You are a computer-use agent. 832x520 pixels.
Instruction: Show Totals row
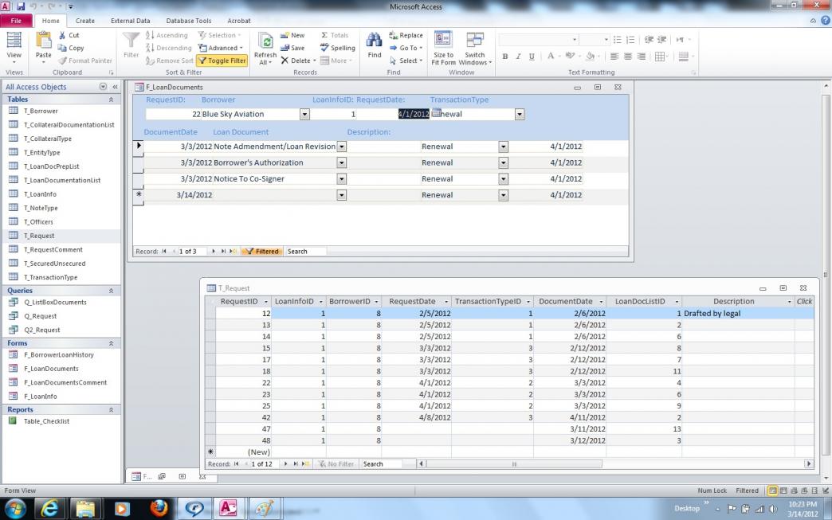[x=334, y=35]
